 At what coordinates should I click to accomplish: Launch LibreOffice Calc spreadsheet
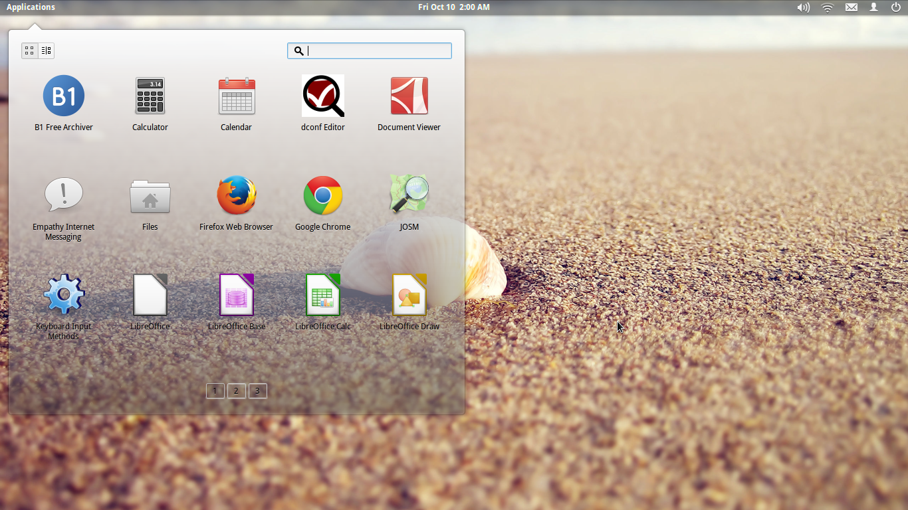coord(323,295)
